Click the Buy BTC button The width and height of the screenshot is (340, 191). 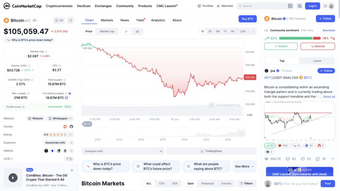tap(248, 19)
